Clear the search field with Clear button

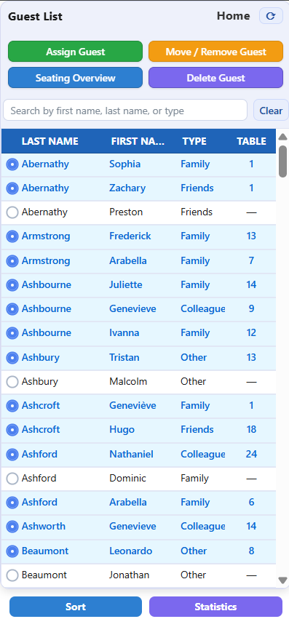point(271,111)
